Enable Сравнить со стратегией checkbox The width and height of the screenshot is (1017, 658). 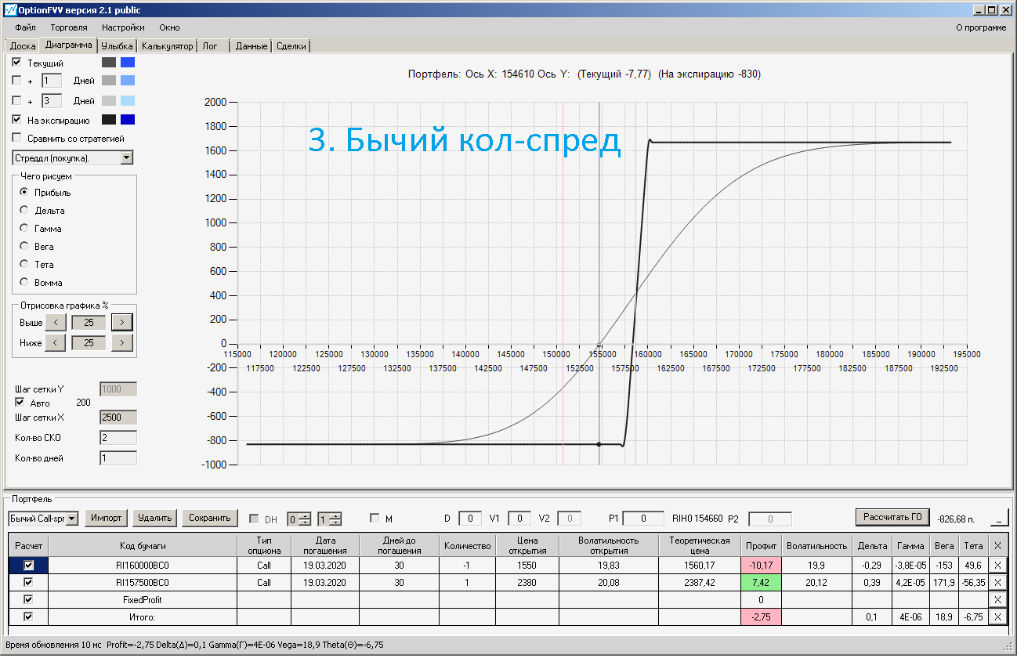17,139
